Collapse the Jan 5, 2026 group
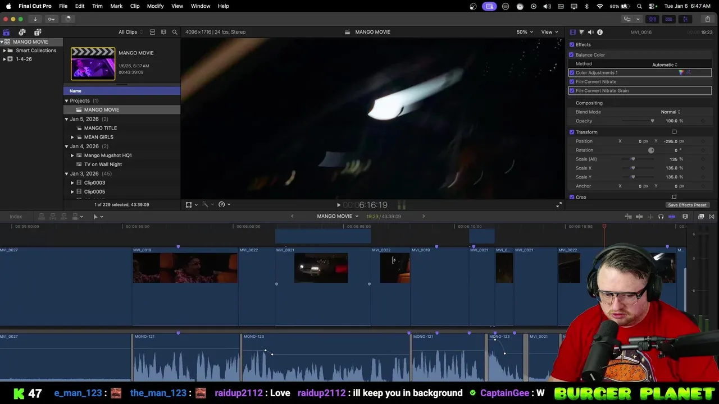 point(66,119)
